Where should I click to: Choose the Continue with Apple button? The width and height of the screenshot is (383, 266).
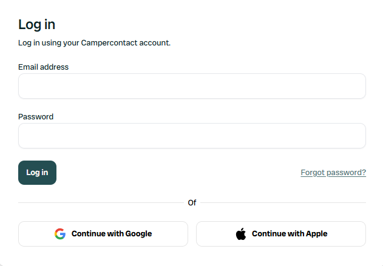click(x=280, y=234)
